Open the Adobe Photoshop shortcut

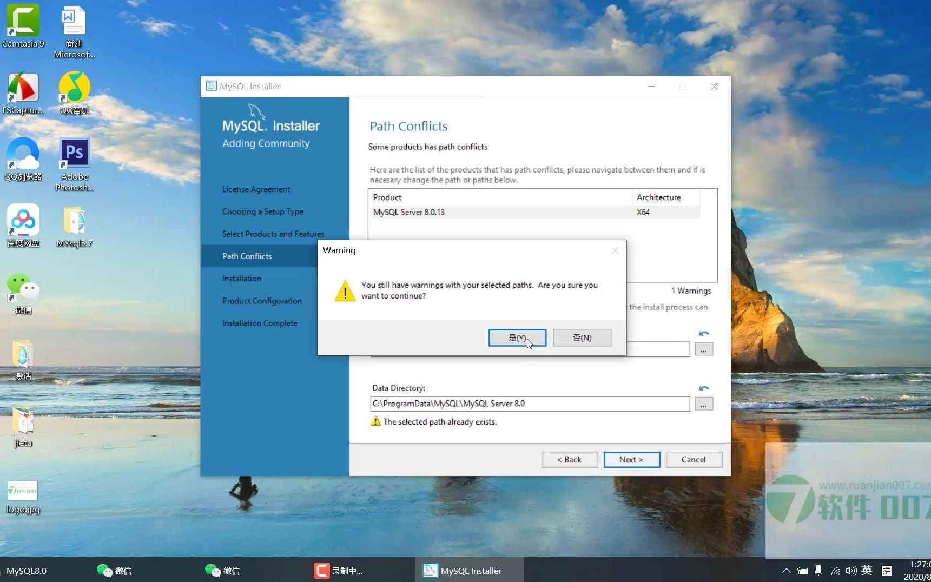75,164
